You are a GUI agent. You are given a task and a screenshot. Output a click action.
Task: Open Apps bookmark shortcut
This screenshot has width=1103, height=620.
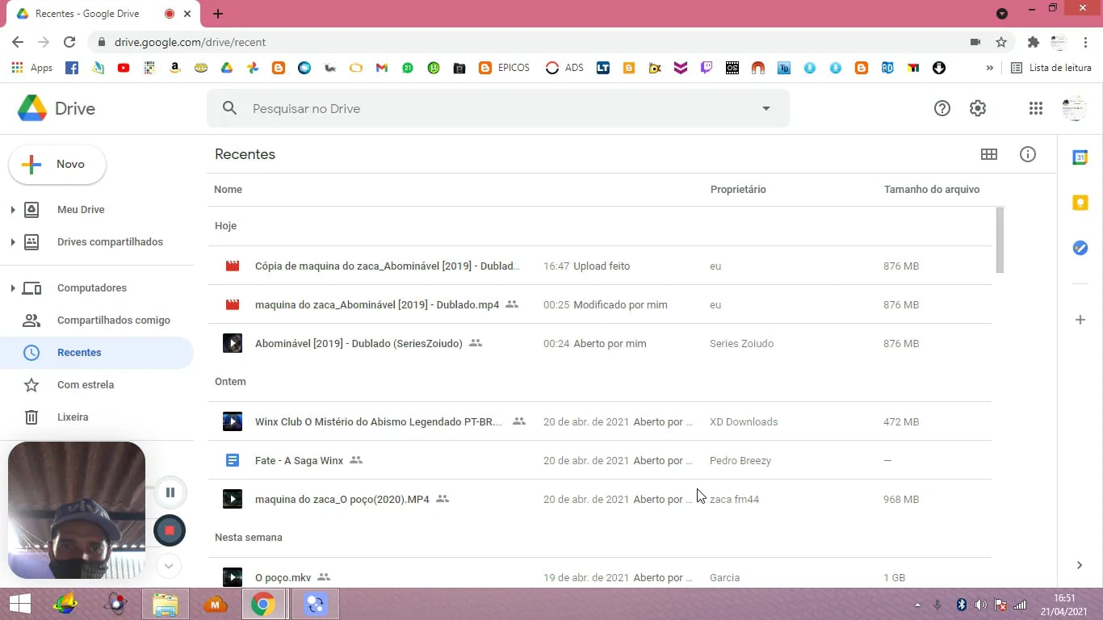coord(32,68)
